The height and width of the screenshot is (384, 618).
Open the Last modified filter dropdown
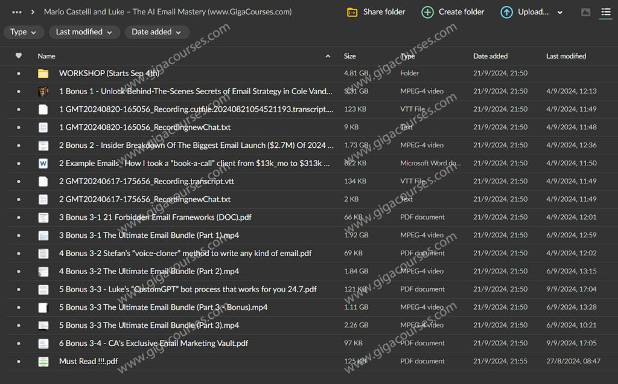point(84,32)
